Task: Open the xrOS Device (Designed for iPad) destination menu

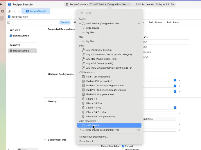Action: (x=110, y=4)
